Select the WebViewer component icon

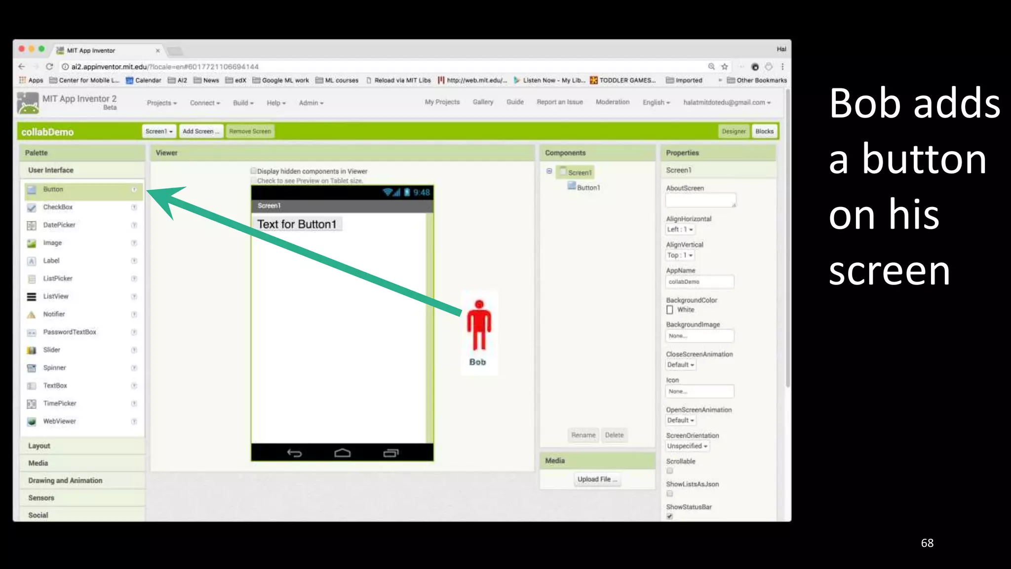coord(32,422)
